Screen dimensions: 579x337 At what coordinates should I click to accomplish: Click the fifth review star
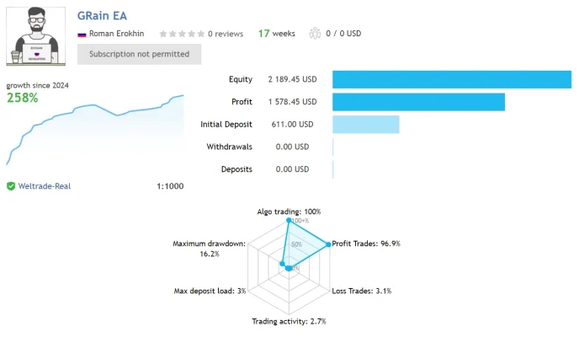(201, 34)
